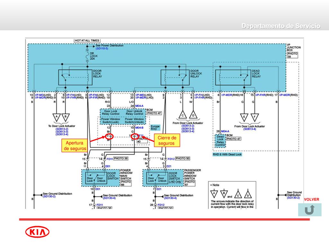Image resolution: width=329 pixels, height=247 pixels.
Task: Click connector triangle C above 'From Door Lock Actuator'
Action: tap(182, 115)
